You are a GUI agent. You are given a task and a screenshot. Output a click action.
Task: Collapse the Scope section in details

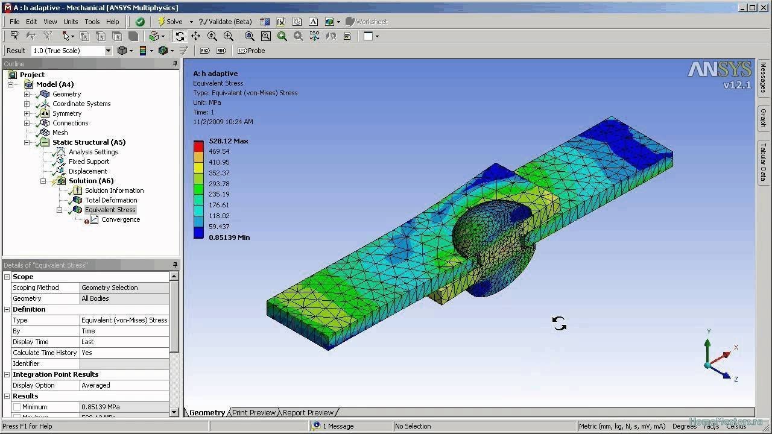[x=7, y=277]
